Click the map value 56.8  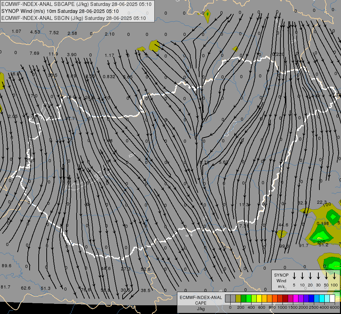click(106, 290)
